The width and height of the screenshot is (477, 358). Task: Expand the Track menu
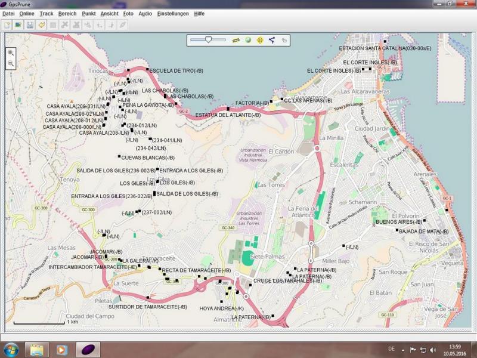[46, 13]
